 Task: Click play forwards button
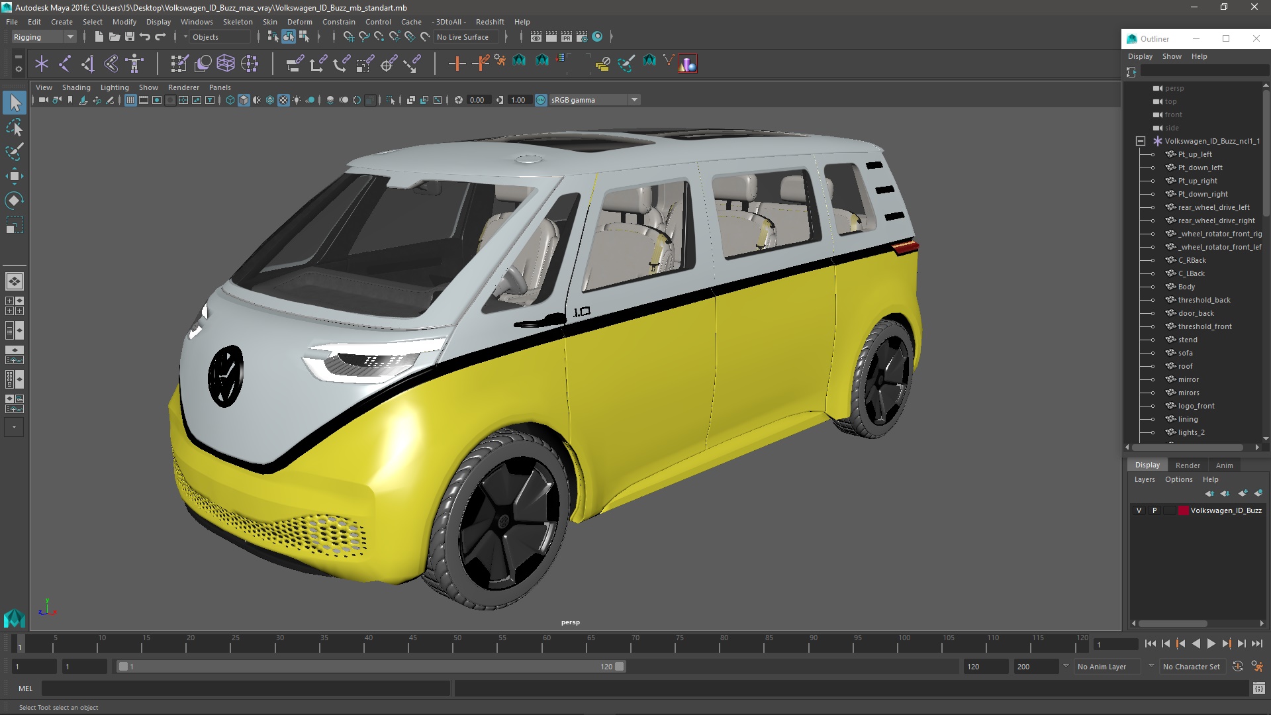(x=1211, y=643)
